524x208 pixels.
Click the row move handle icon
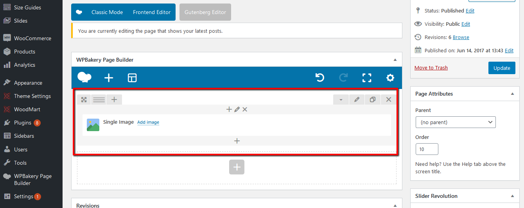tap(84, 100)
